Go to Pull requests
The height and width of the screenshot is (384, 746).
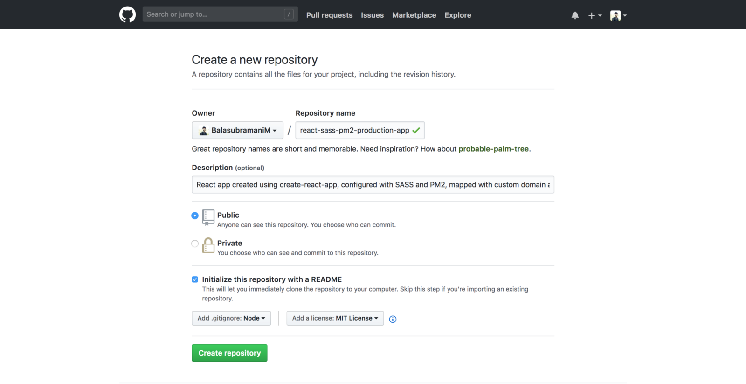[329, 15]
